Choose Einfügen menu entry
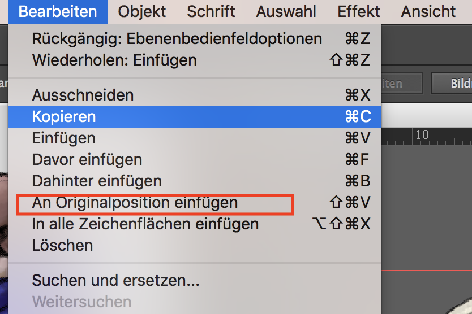Viewport: 472px width, 314px height. point(195,138)
